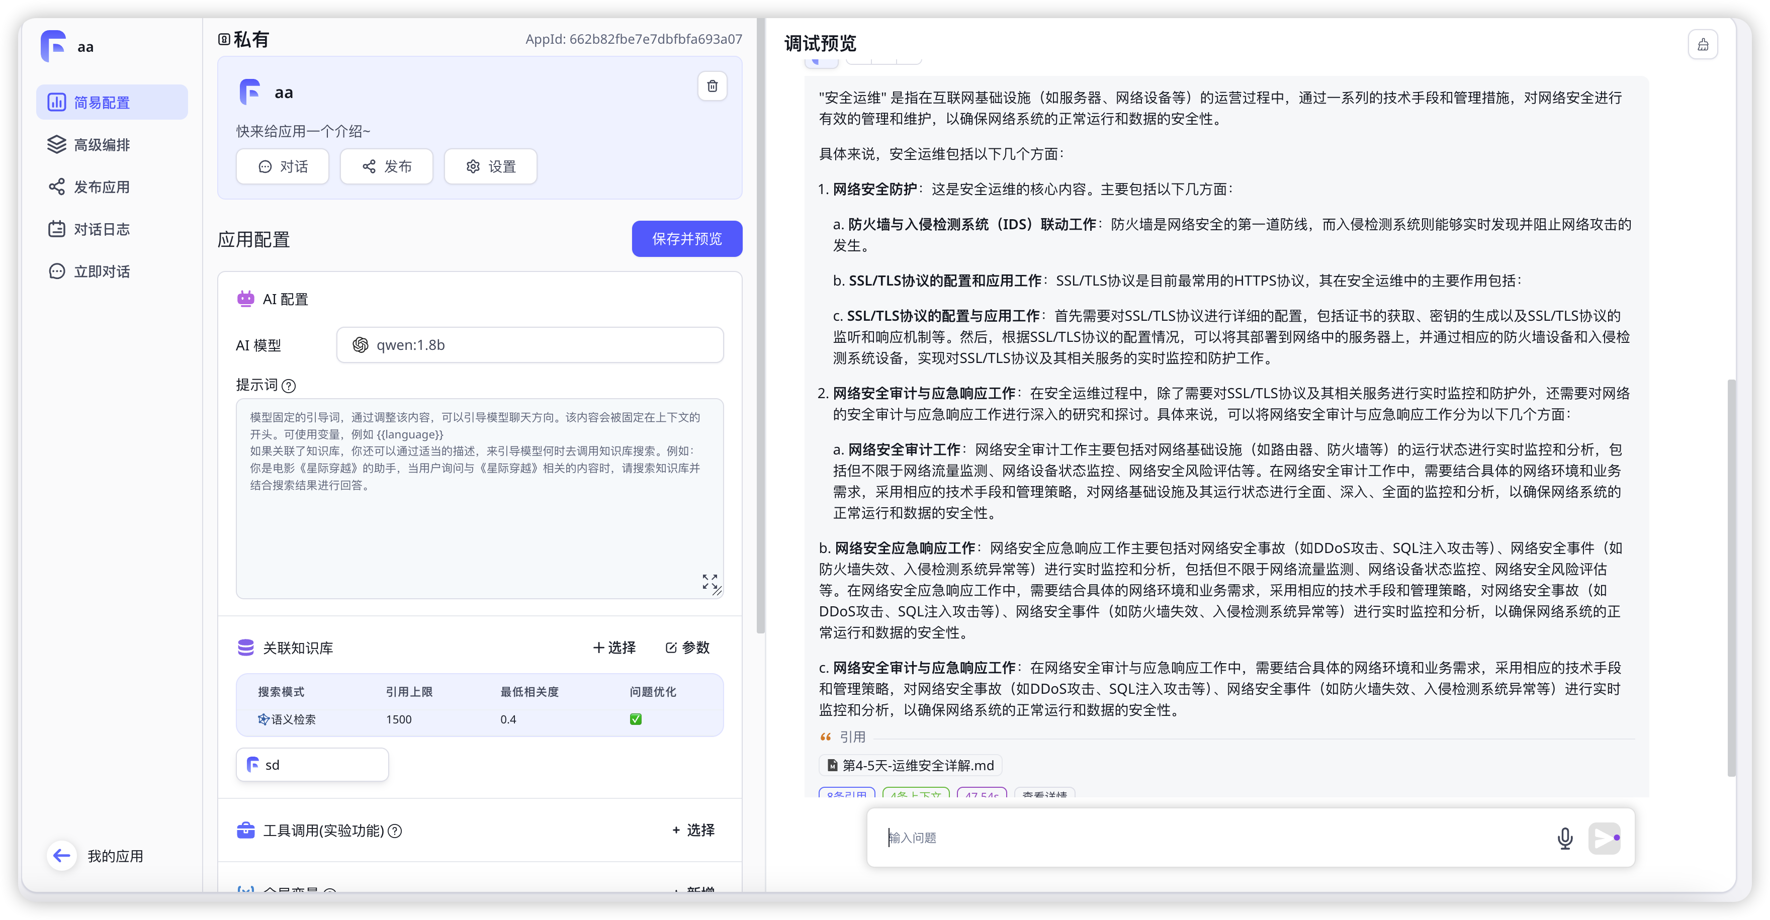Viewport: 1770px width, 920px height.
Task: Click the chat preview vertical scrollbar
Action: pos(1731,577)
